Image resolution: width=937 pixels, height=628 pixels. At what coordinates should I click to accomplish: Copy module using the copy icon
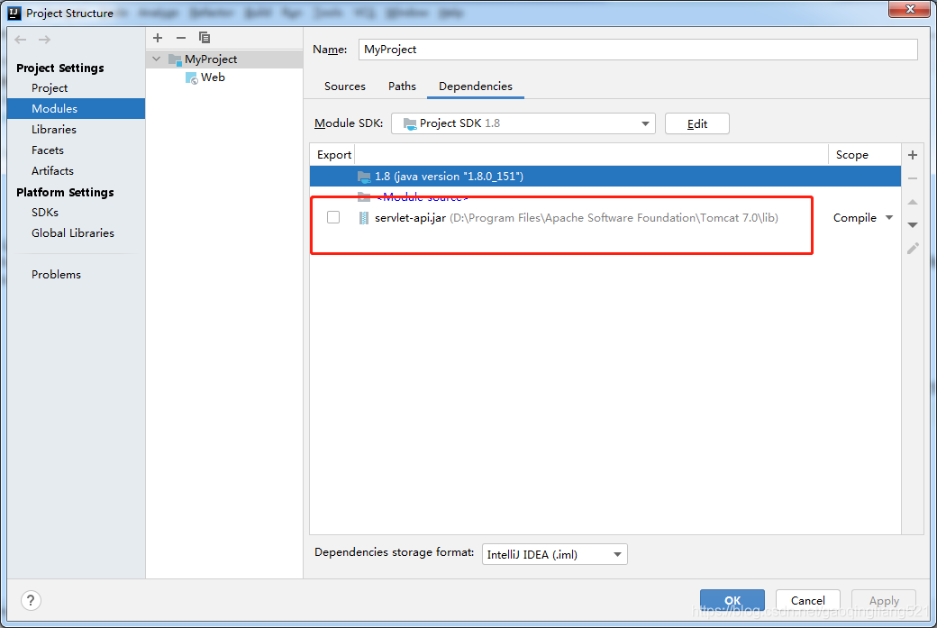click(204, 37)
